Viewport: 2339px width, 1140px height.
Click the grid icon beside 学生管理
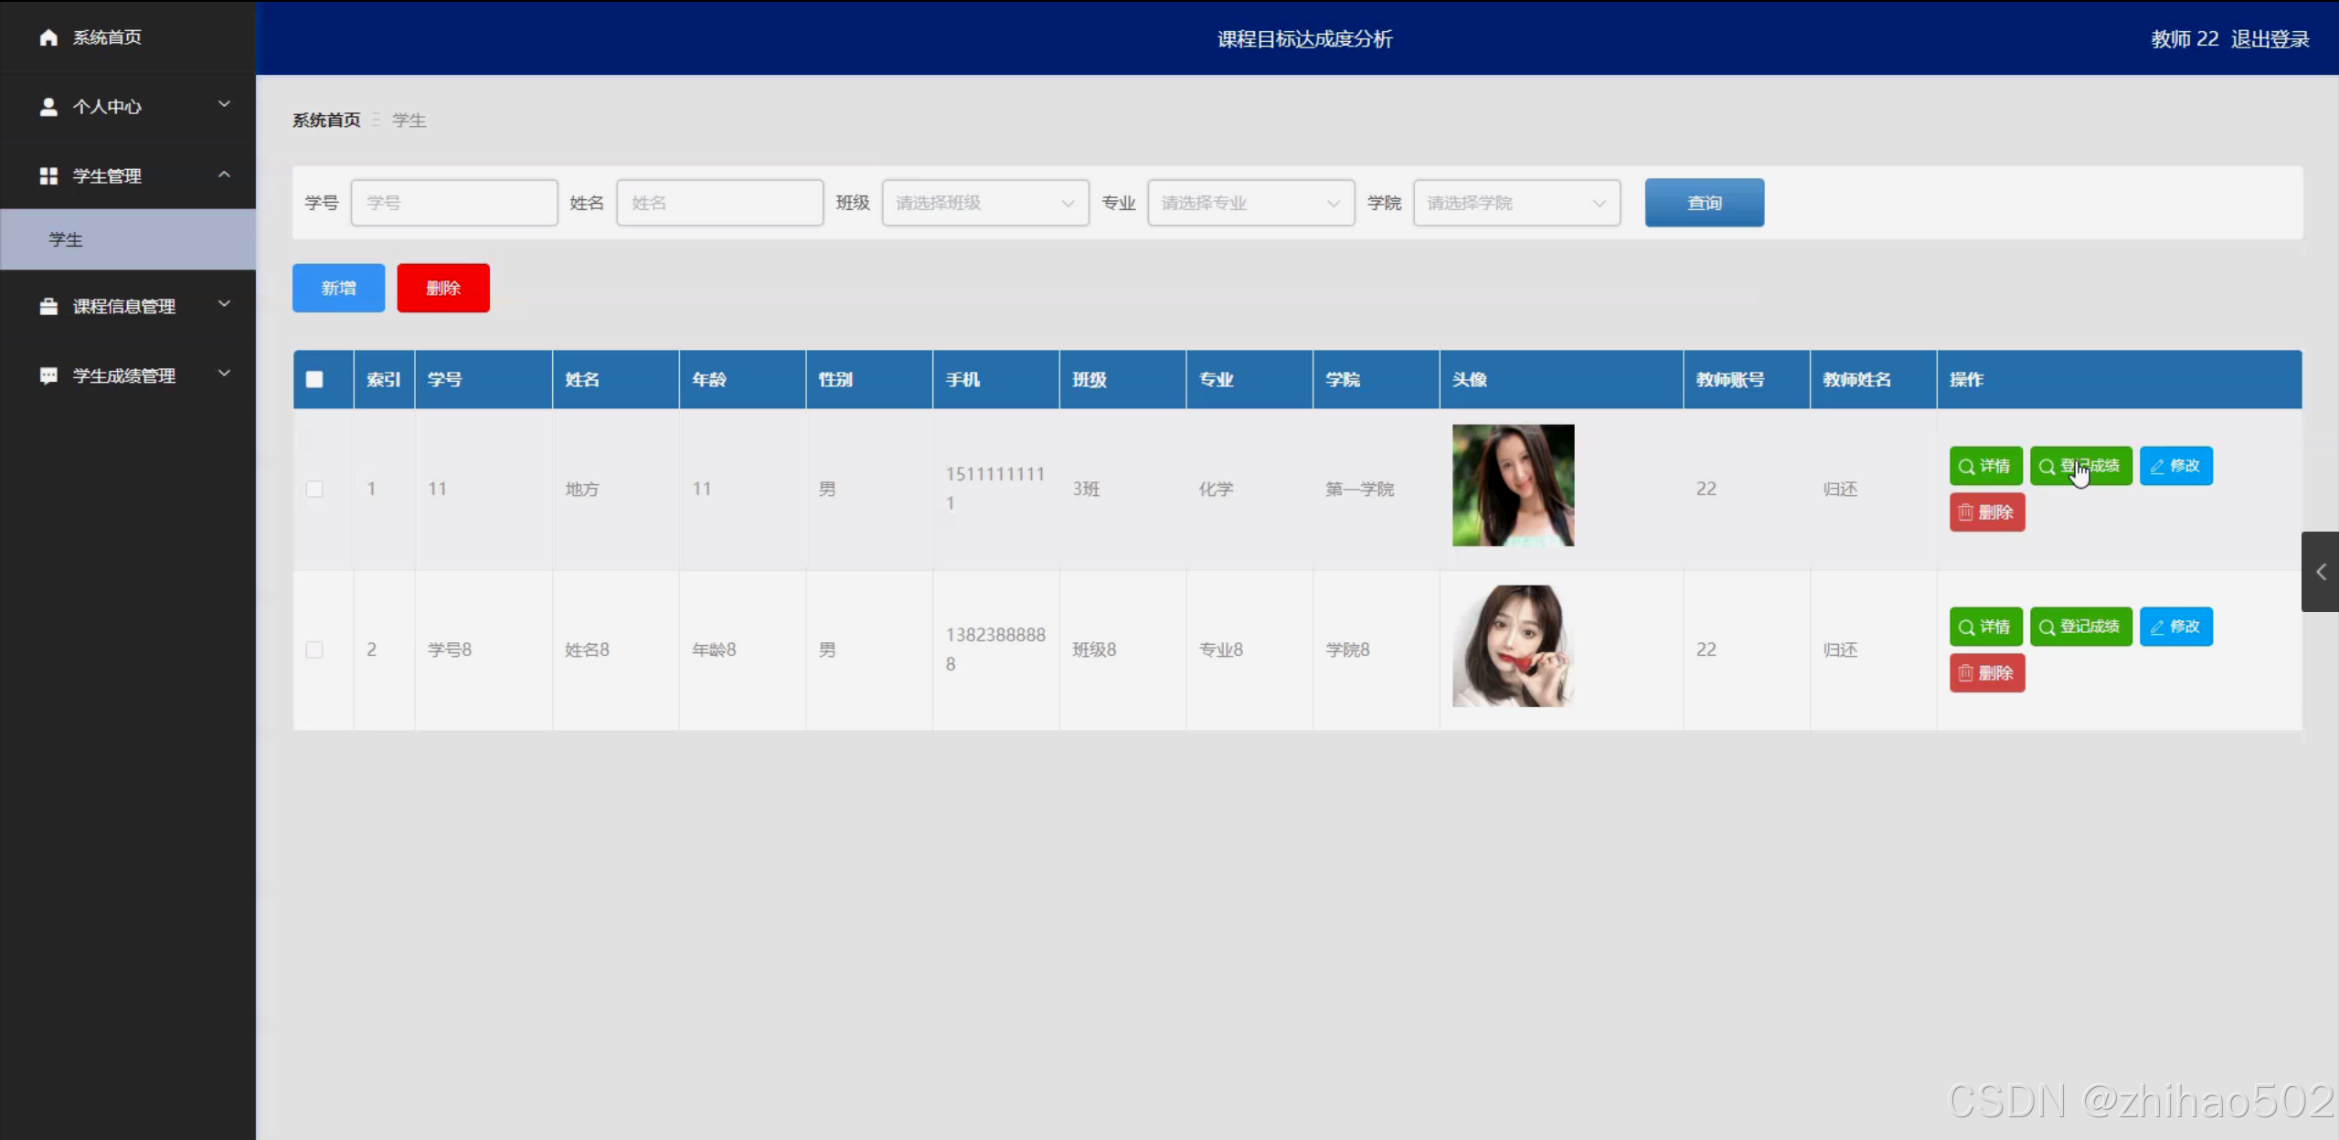[48, 175]
